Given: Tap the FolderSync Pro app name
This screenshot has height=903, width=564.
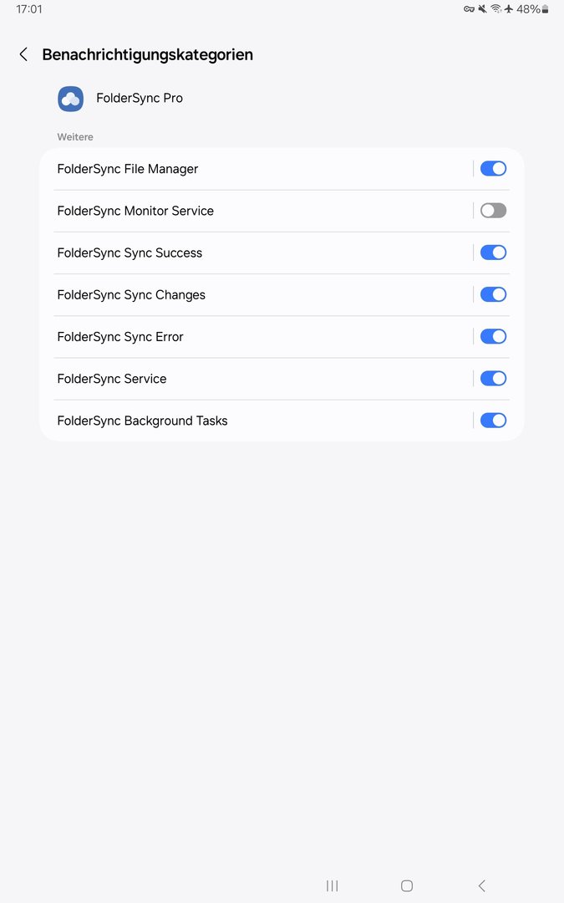Looking at the screenshot, I should point(140,99).
